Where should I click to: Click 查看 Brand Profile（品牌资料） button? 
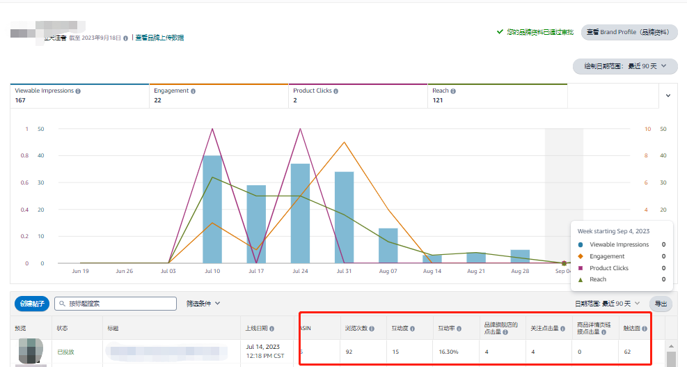tap(629, 32)
